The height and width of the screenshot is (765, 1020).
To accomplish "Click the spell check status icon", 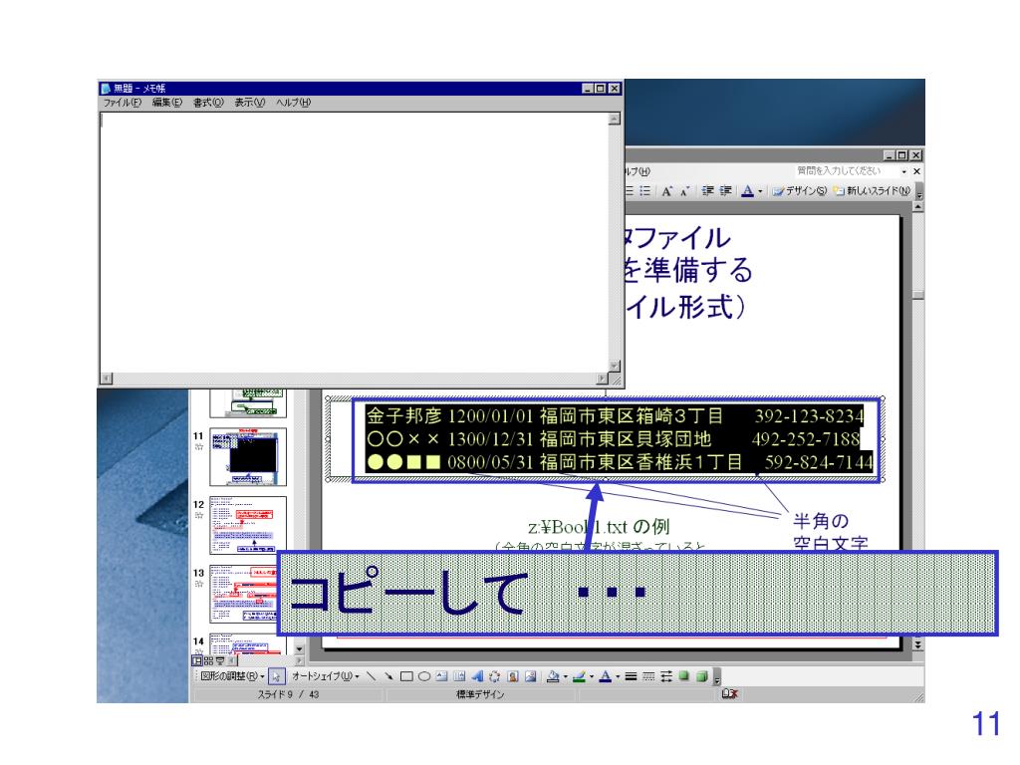I will coord(730,694).
